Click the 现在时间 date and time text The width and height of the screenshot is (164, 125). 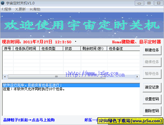coord(37,42)
